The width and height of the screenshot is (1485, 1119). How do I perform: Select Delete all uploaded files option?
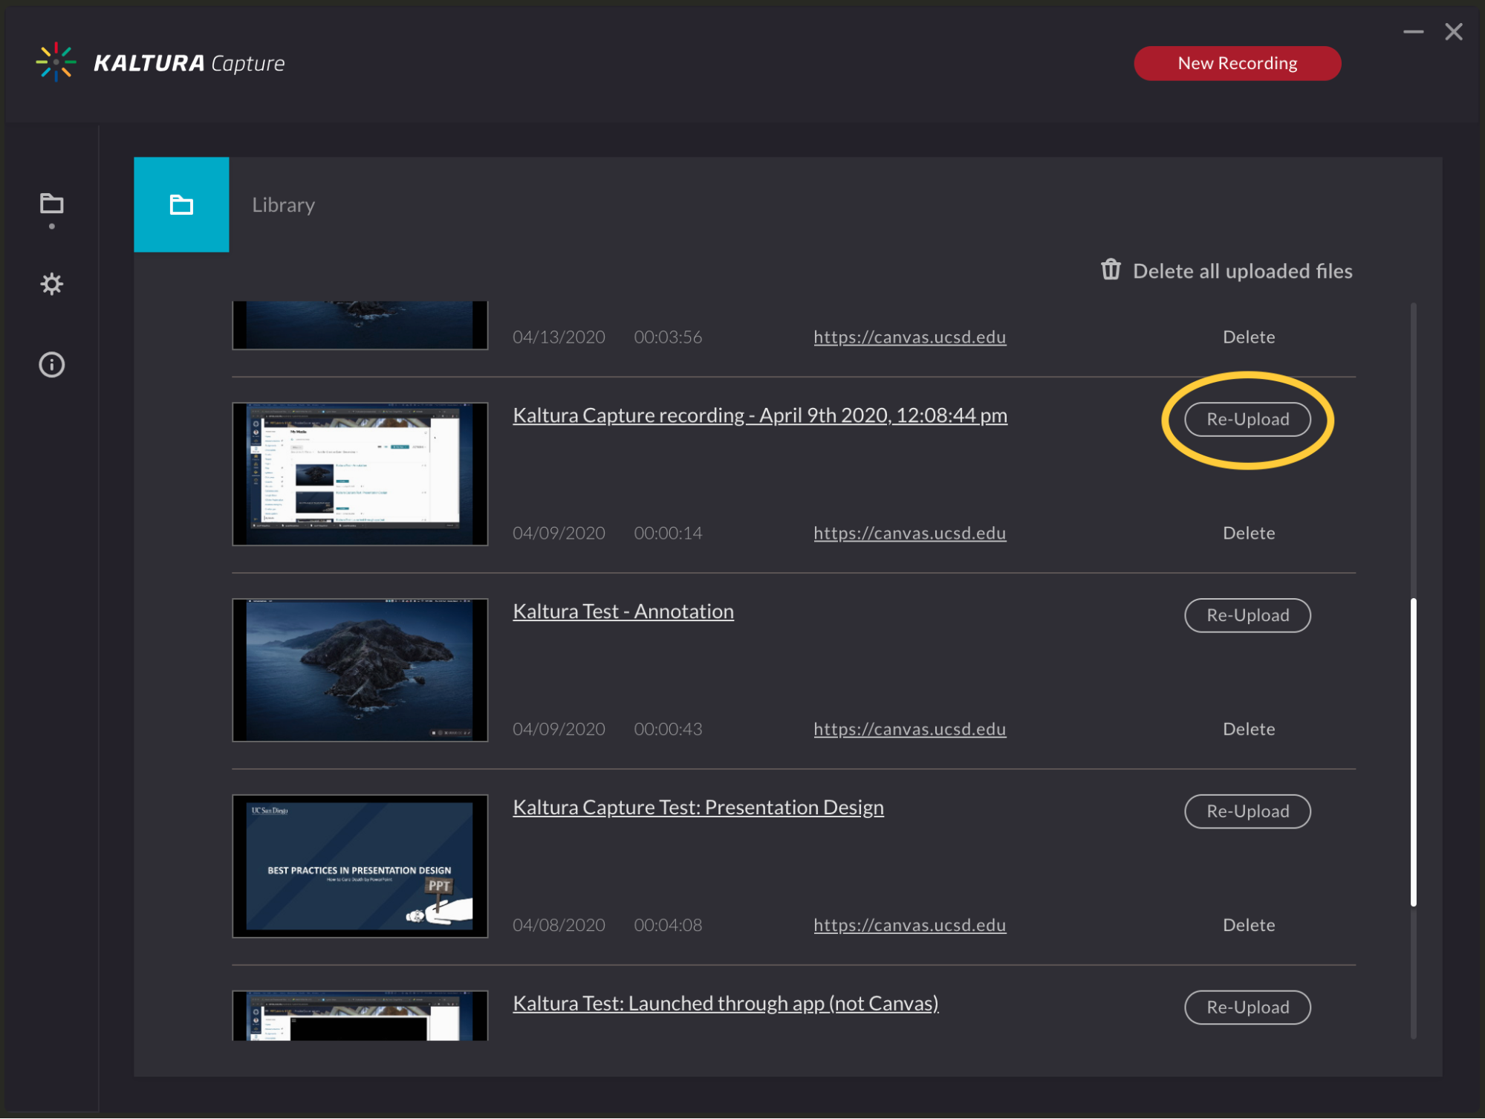pyautogui.click(x=1223, y=270)
